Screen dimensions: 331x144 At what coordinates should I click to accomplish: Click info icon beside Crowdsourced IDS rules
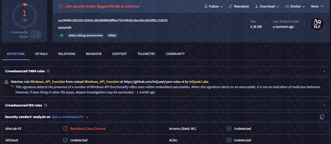point(46,105)
